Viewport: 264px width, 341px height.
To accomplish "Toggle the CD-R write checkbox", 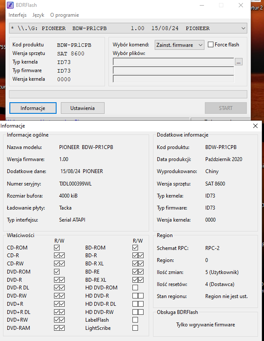I will coord(62,255).
